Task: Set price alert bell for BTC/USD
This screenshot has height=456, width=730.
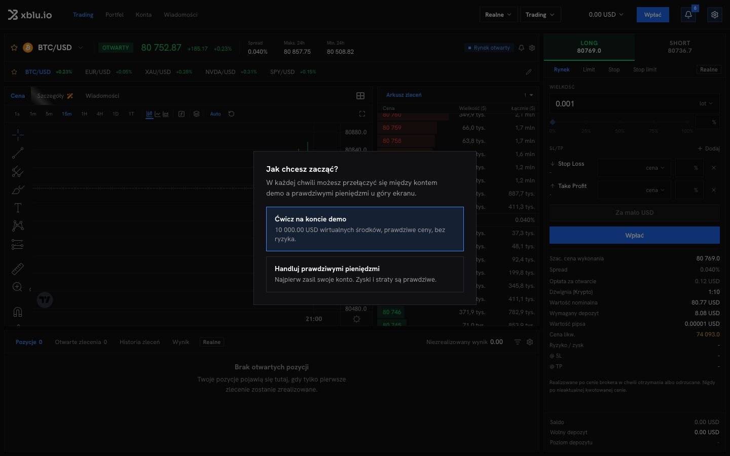Action: pos(521,48)
